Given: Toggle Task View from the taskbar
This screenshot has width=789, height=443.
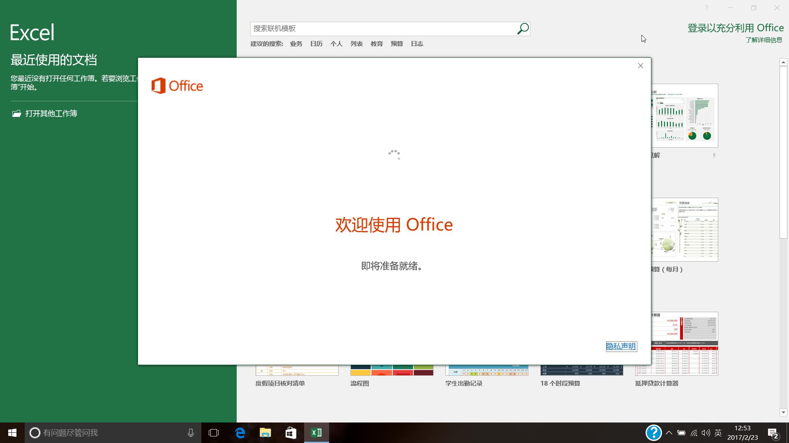Looking at the screenshot, I should [x=214, y=432].
